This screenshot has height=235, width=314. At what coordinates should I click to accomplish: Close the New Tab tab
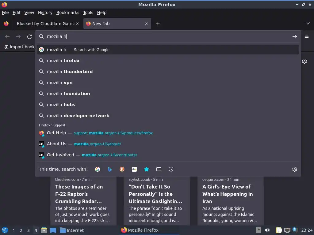coord(146,24)
